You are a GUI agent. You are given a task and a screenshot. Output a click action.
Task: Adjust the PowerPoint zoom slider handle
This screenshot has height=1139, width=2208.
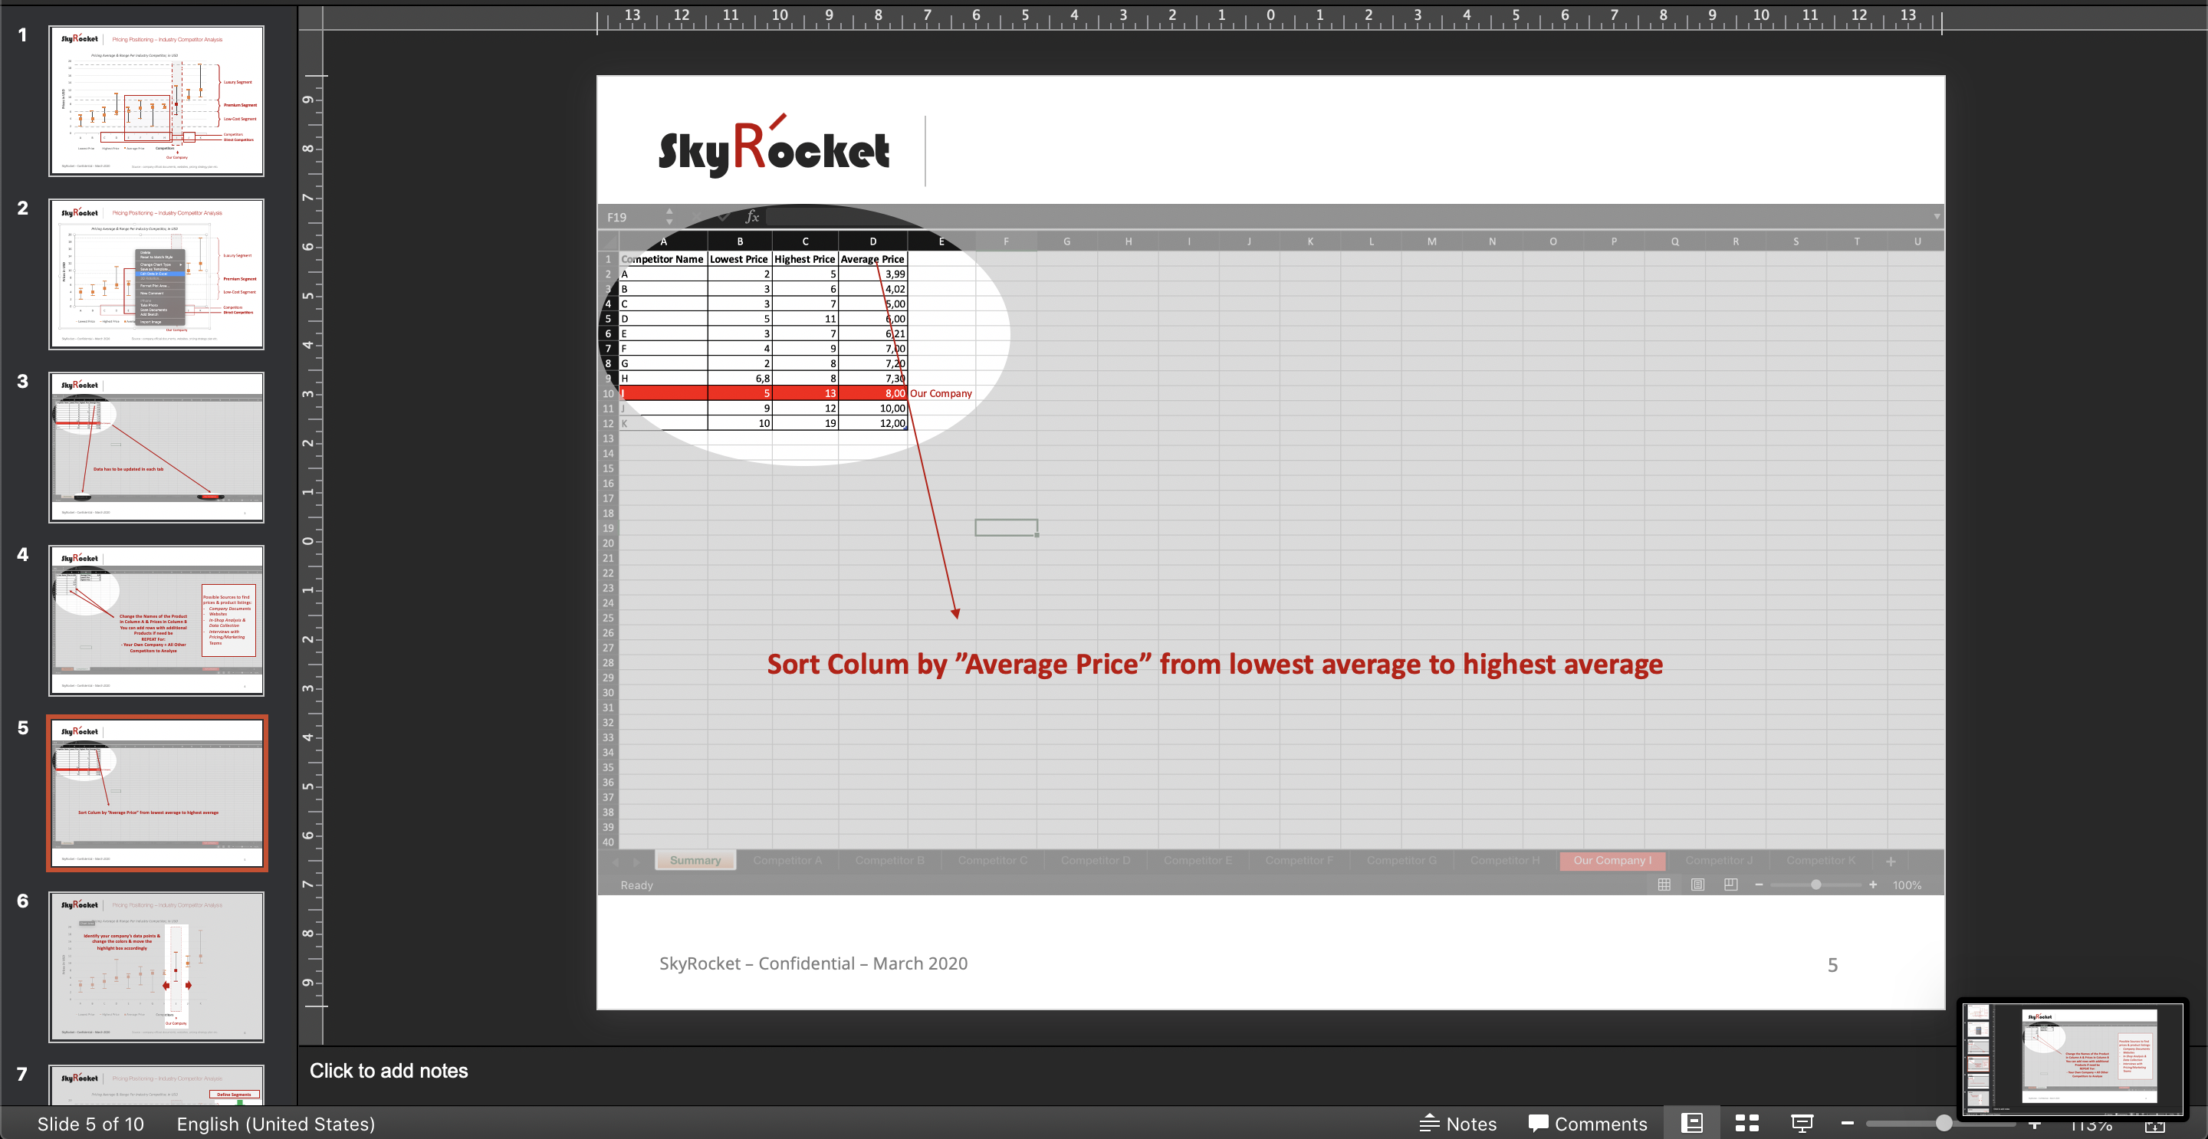click(x=1944, y=1123)
